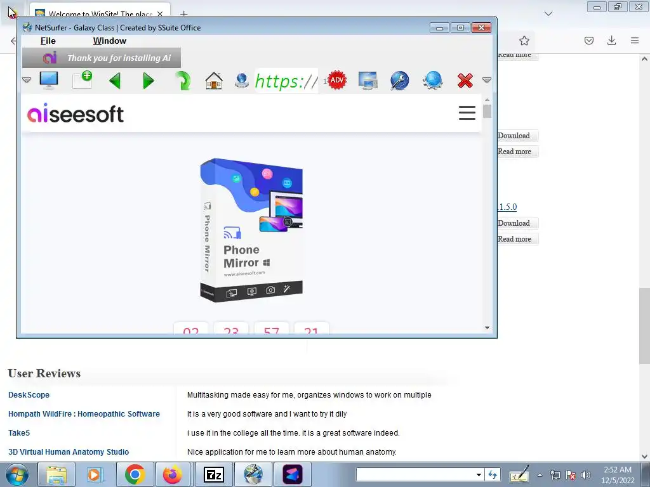Open the Windows Start button
Image resolution: width=650 pixels, height=487 pixels.
(17, 474)
